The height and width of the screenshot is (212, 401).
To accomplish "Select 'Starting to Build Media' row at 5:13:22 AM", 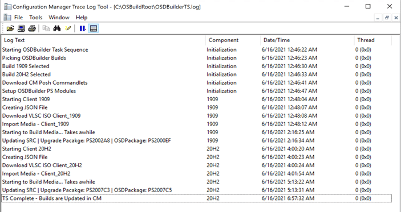I will click(196, 182).
